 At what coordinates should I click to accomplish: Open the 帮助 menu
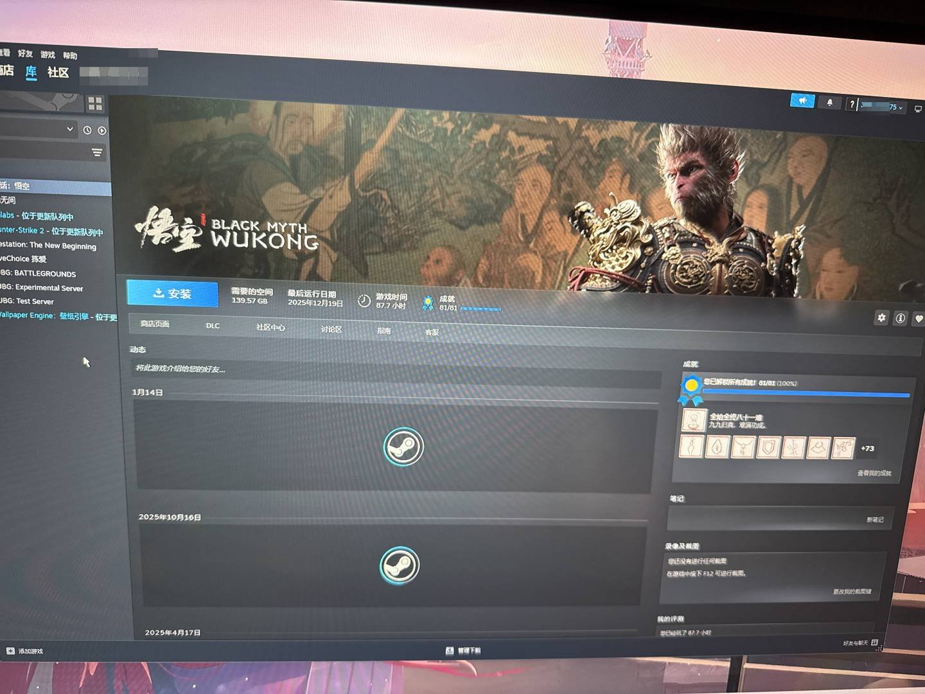(x=70, y=56)
